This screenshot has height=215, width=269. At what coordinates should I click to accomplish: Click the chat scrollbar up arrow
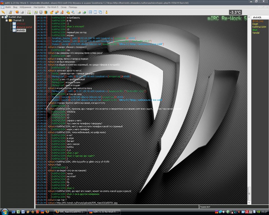[249, 17]
